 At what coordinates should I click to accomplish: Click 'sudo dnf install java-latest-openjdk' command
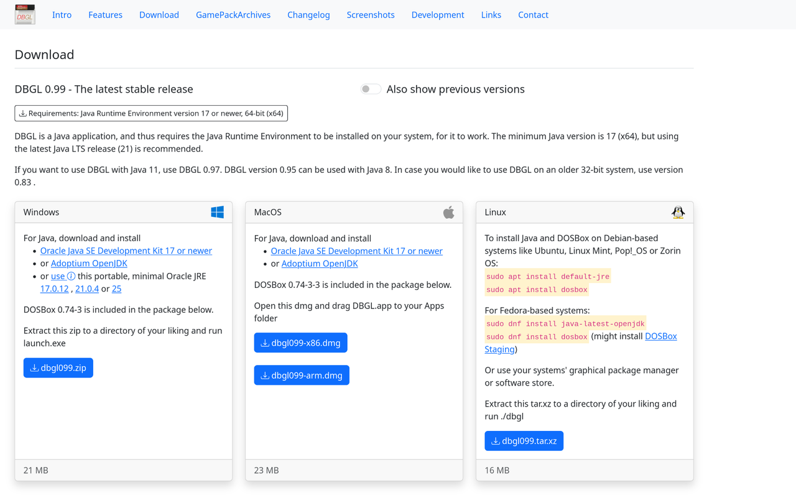click(565, 324)
